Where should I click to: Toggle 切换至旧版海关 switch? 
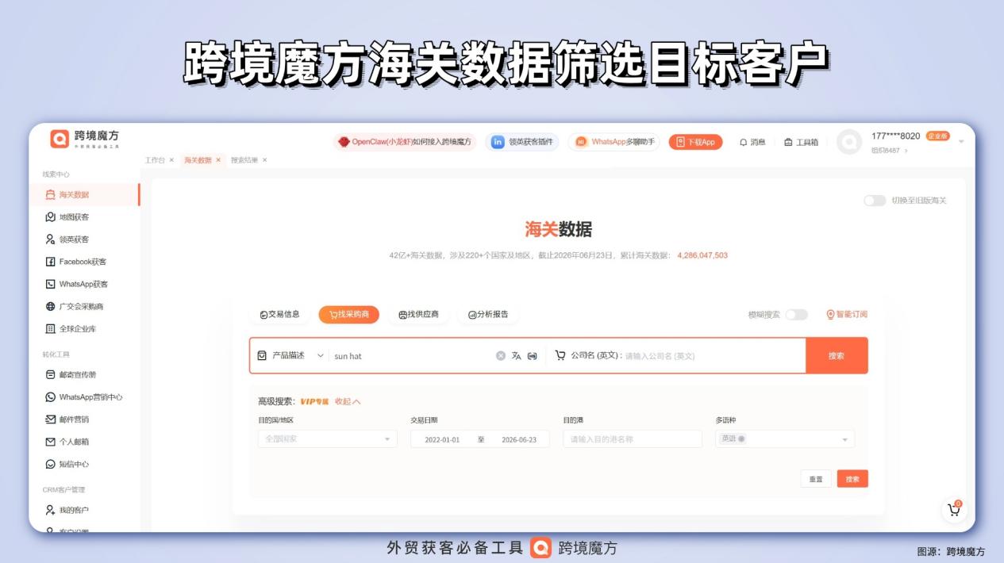(x=875, y=201)
